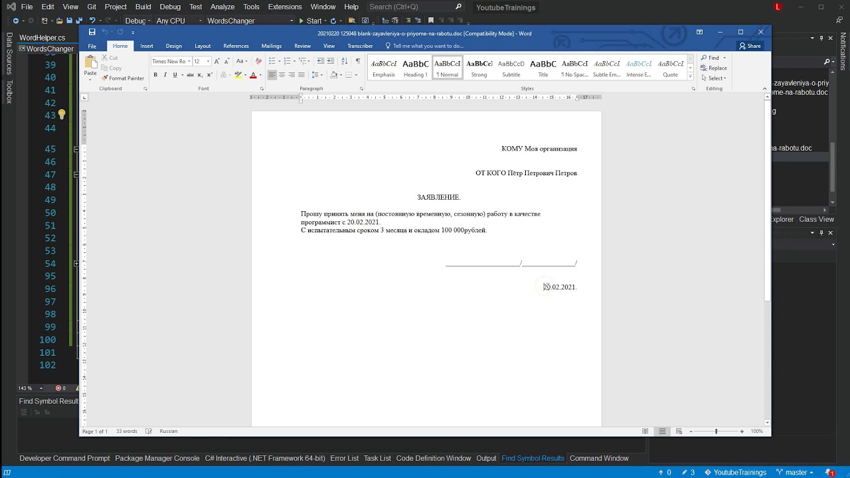Align text to the right
The height and width of the screenshot is (478, 850).
point(292,75)
